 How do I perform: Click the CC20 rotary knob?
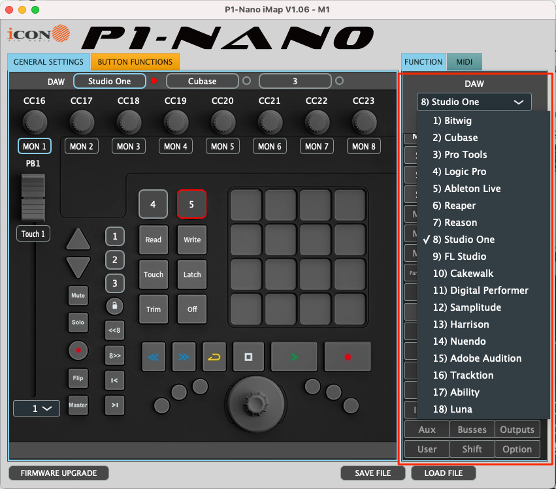coord(223,122)
